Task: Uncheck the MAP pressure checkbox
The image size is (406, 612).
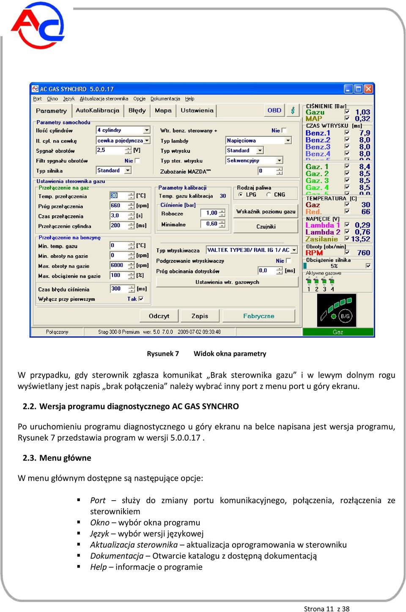Action: (347, 119)
